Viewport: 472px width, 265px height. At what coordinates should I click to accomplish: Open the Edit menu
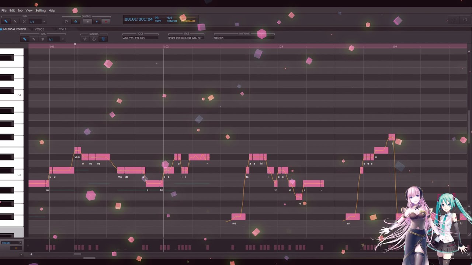tap(12, 10)
